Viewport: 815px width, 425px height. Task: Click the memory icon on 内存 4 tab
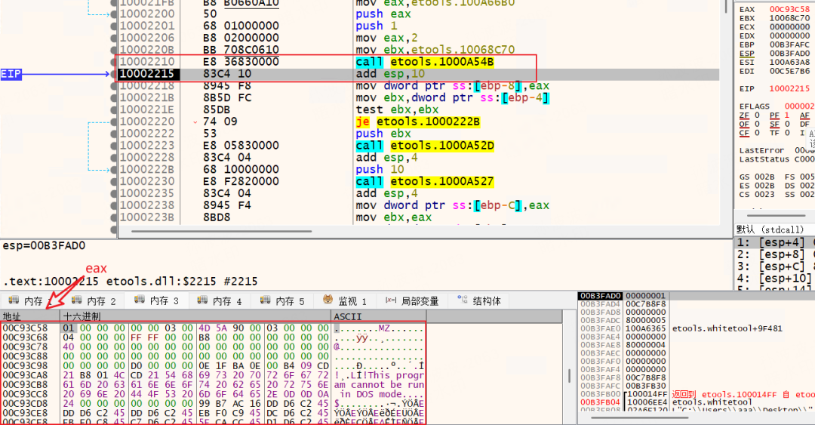(202, 300)
